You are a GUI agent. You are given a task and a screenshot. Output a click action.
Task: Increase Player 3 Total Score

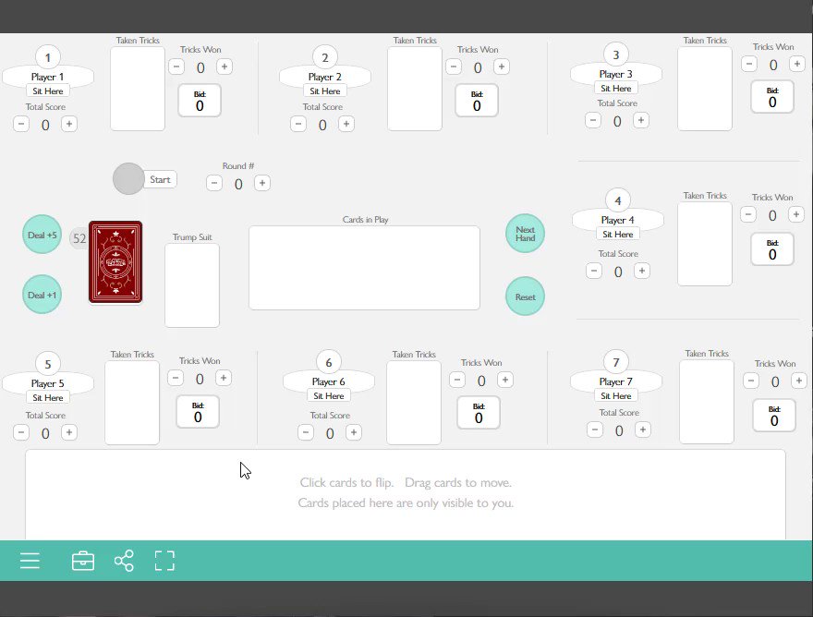pyautogui.click(x=641, y=120)
